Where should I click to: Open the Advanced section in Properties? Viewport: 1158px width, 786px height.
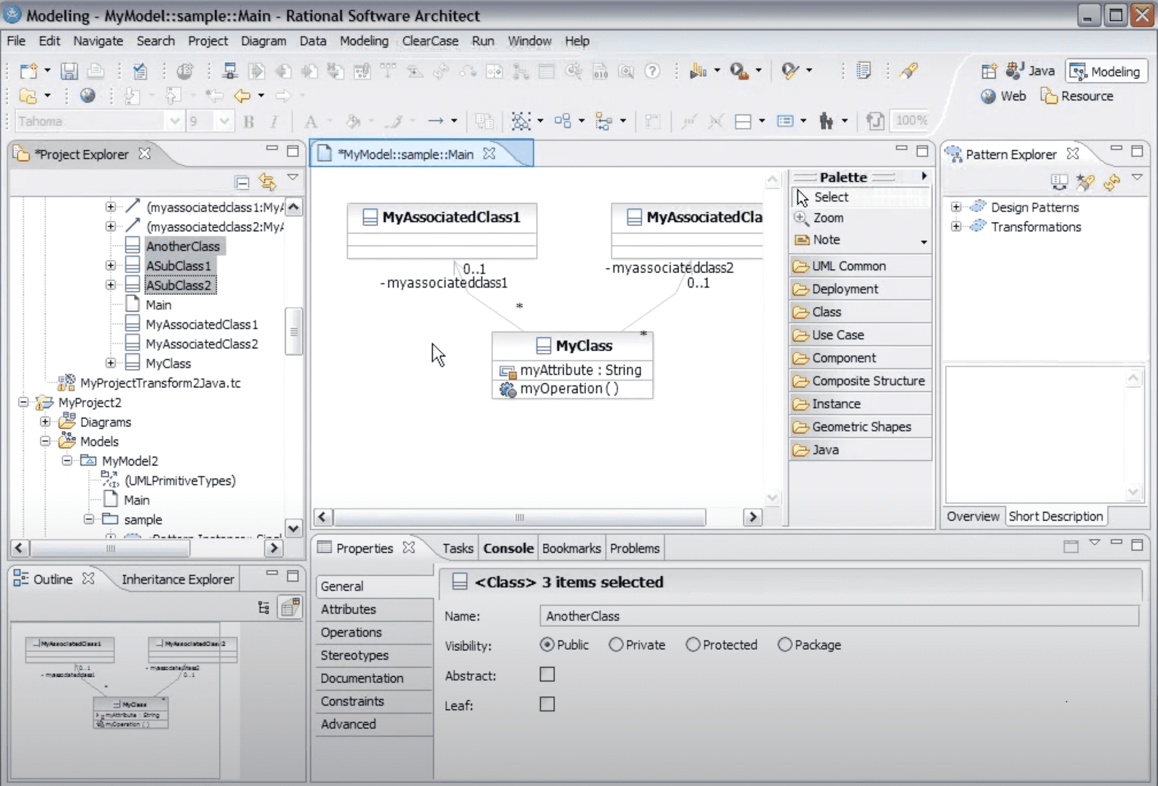tap(349, 724)
